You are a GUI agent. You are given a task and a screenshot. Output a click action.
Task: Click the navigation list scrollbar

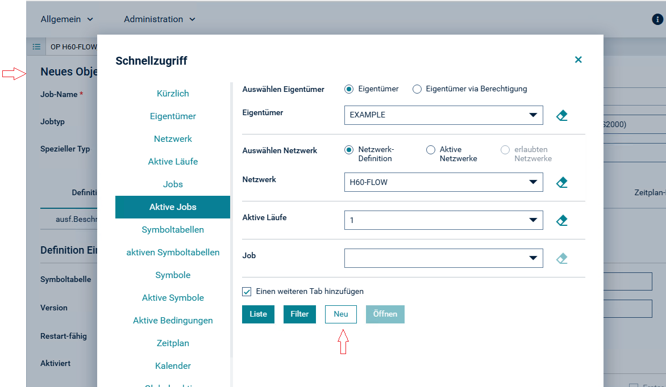[231, 220]
